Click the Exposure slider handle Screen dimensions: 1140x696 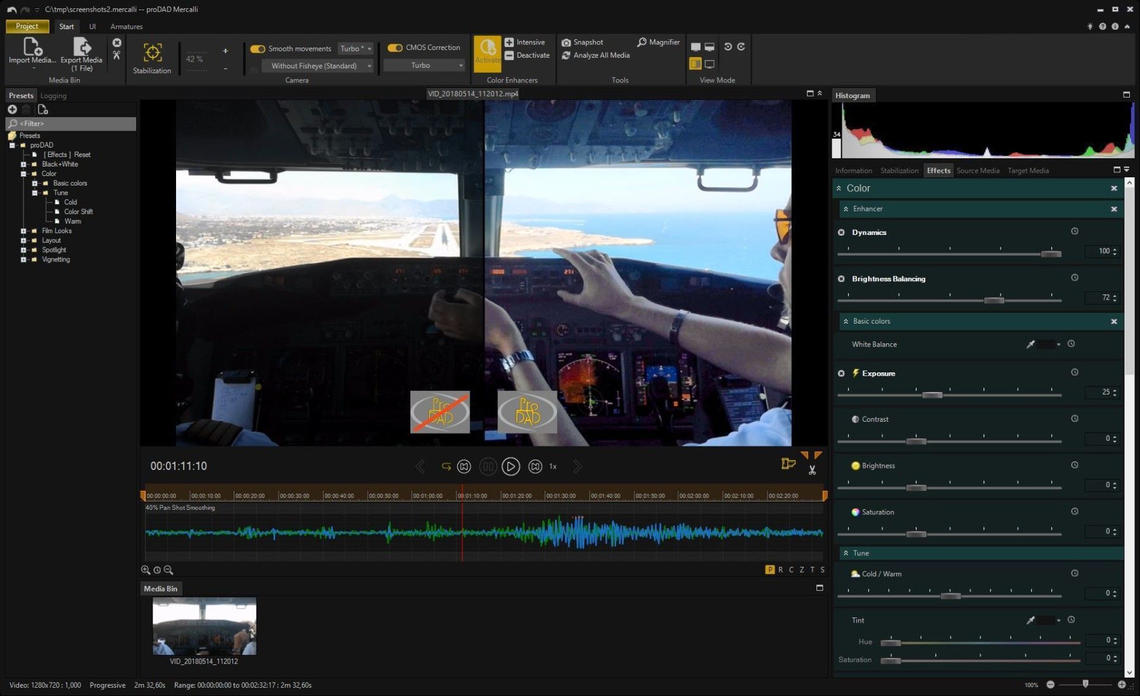pos(932,395)
